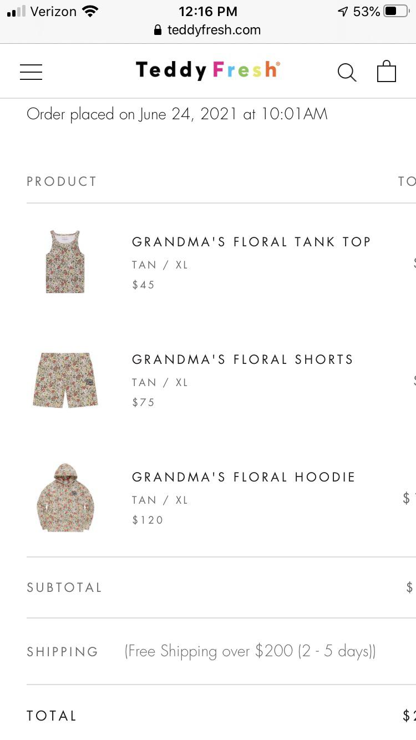Open Grandma's Floral Tank Top thumbnail

coord(65,262)
